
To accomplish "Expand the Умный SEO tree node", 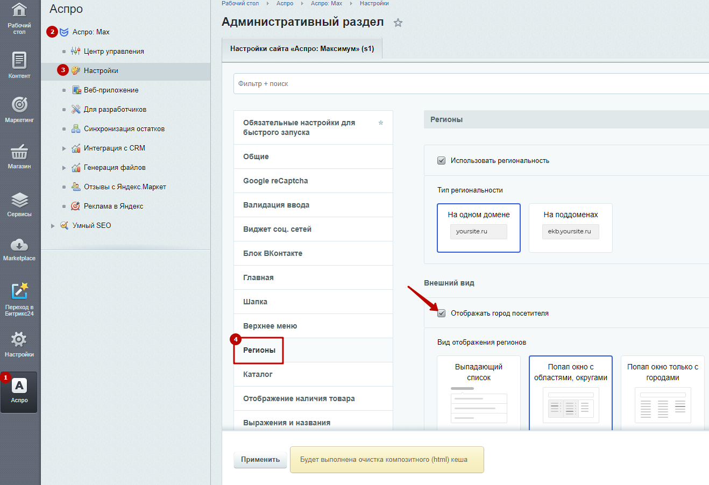I will (x=53, y=226).
